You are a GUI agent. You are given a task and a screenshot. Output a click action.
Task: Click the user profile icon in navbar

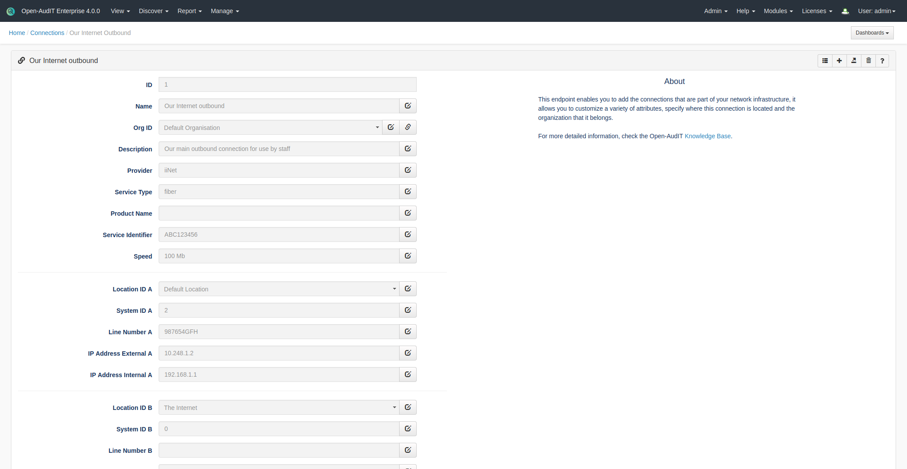tap(845, 11)
